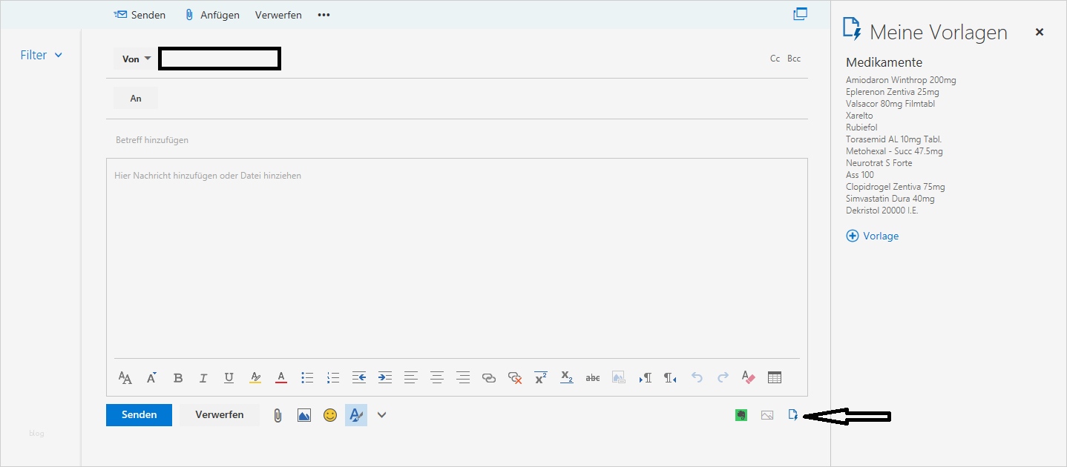Insert a hyperlink using the link icon

[489, 377]
